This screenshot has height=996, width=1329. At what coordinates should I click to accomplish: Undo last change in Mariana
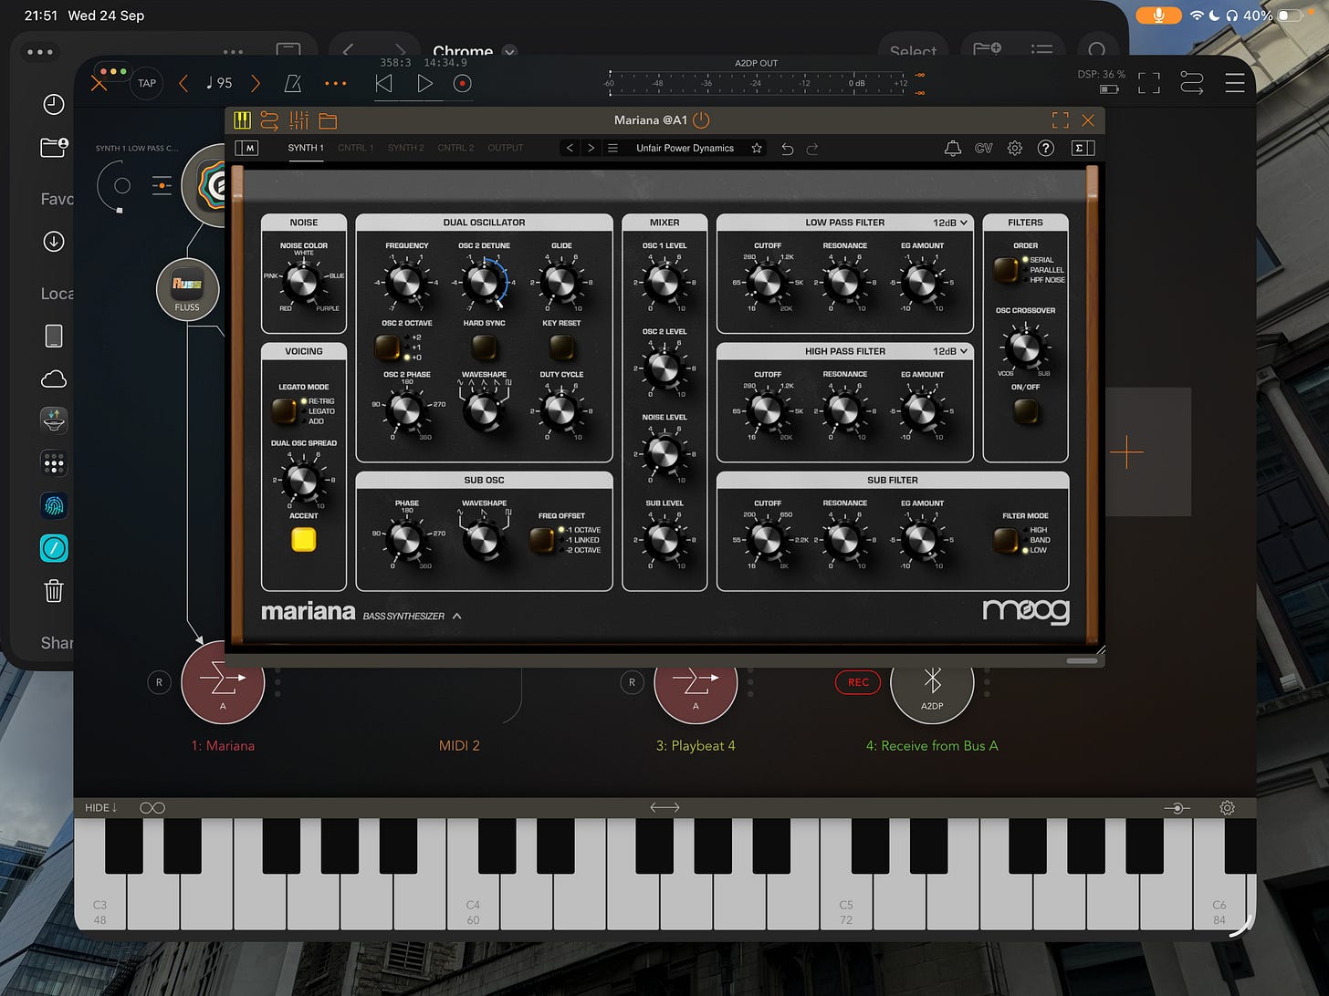[x=788, y=148]
